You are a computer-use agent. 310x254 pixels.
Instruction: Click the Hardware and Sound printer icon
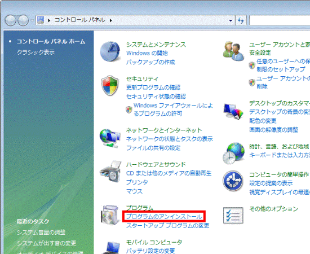pos(110,172)
